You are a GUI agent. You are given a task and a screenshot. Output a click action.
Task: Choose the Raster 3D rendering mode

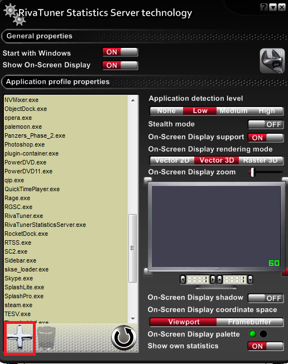point(261,161)
